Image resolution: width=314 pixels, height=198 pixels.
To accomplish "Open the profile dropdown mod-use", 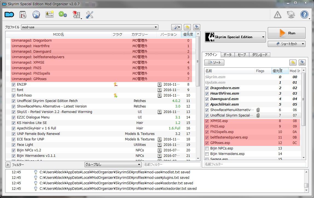I will click(x=89, y=27).
